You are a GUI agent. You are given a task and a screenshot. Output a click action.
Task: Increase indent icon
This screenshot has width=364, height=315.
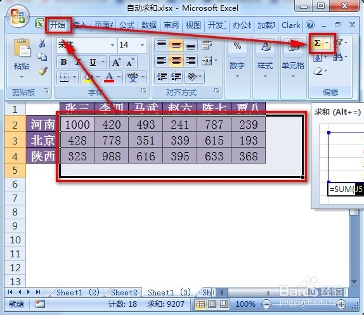[176, 76]
